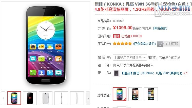Click the previous arrow in thumbnail strip
192x108 pixels.
(3, 98)
